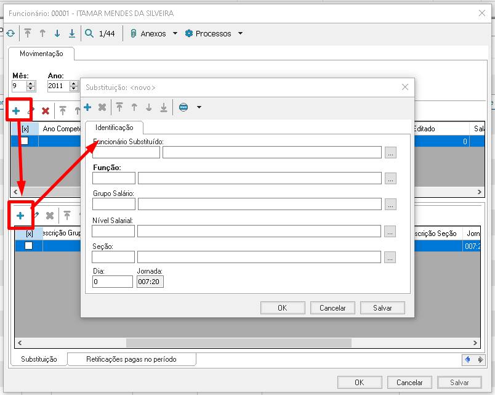Click the refresh icon in Funcionário toolbar
The image size is (495, 395).
pyautogui.click(x=10, y=33)
